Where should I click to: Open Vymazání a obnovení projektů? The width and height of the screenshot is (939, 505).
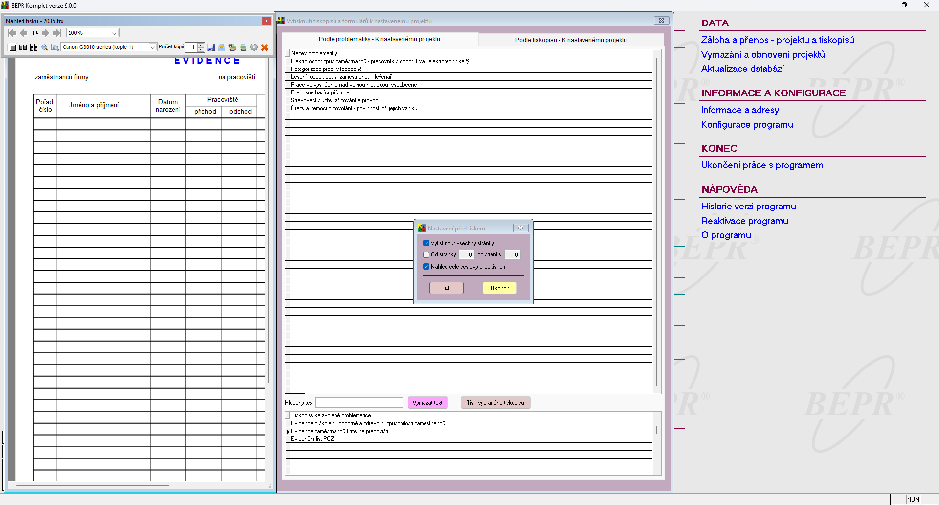(763, 54)
